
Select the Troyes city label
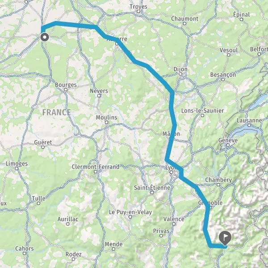[x=138, y=7]
